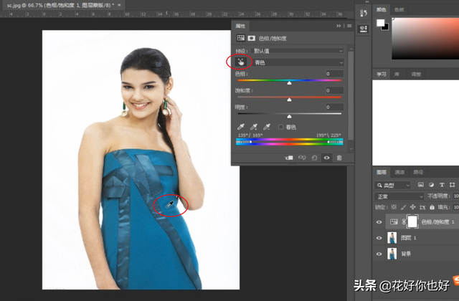Screen dimensions: 459x301
Task: Click the Hue/Saturation 1 layer adjustment thumbnail
Action: (394, 221)
